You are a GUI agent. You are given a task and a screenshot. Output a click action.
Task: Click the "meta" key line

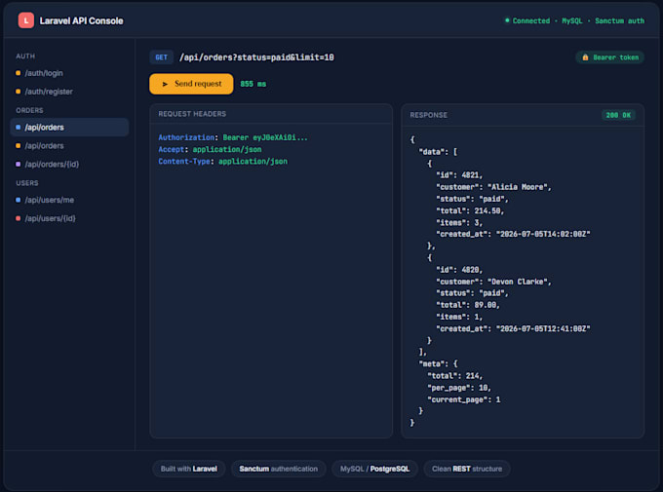[438, 363]
